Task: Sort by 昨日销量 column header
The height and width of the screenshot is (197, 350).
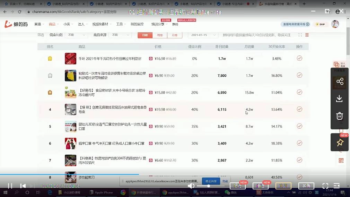Action: 222,47
